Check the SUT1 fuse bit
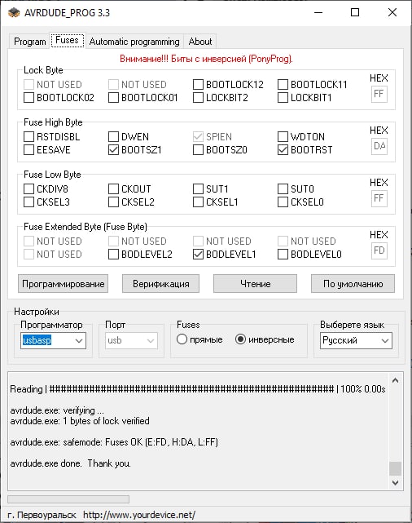412x523 pixels. click(x=198, y=188)
